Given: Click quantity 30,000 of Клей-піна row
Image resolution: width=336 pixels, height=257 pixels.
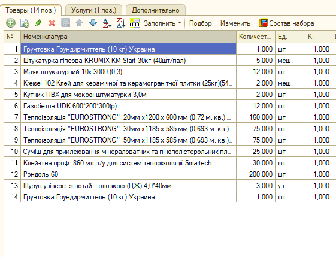Looking at the screenshot, I should [256, 163].
